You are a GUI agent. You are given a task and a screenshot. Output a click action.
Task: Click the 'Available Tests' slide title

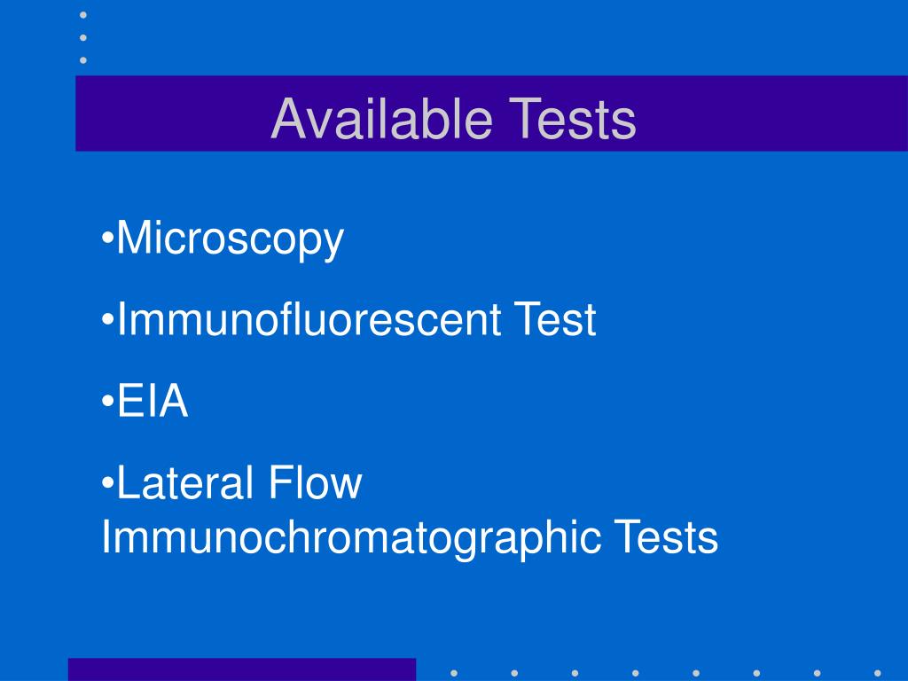[x=453, y=119]
